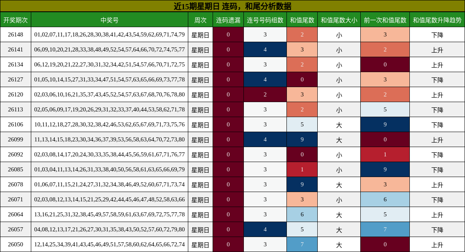Select draw number 26078
This screenshot has height=252, width=465.
15,184
